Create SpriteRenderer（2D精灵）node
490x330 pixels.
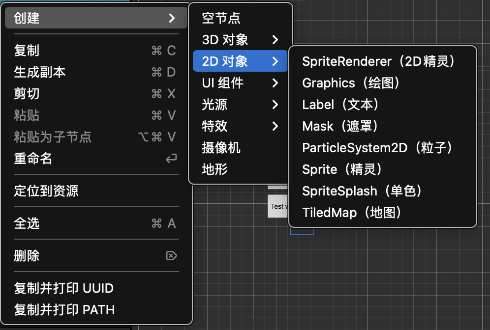[383, 61]
